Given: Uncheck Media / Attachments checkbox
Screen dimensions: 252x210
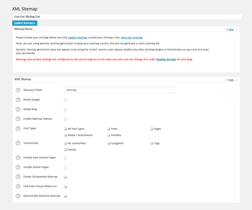Looking at the screenshot, I should pos(66,135).
